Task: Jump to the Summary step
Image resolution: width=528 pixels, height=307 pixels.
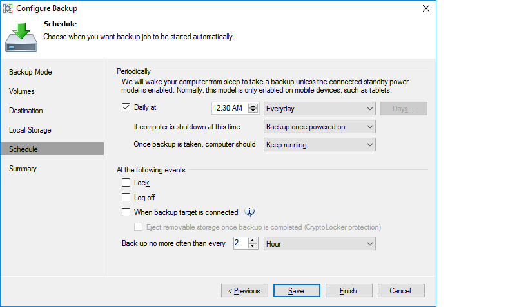Action: coord(23,169)
